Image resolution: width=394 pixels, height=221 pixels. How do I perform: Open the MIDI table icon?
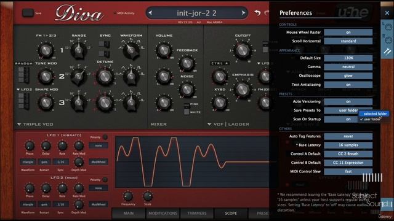tap(387, 39)
